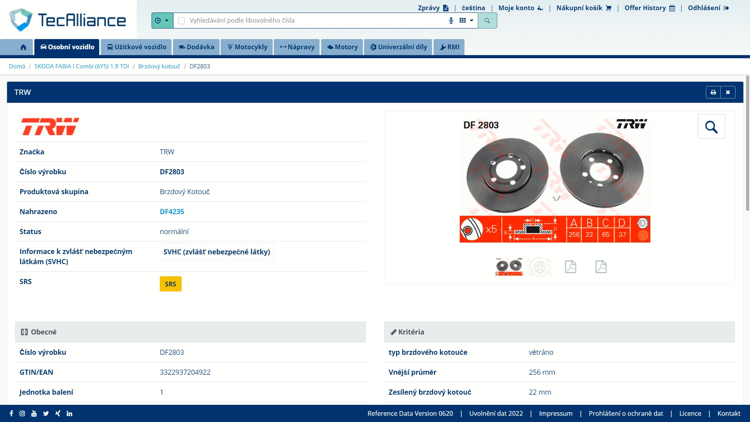Enlarge the product image with magnifier
Image resolution: width=750 pixels, height=422 pixels.
711,127
